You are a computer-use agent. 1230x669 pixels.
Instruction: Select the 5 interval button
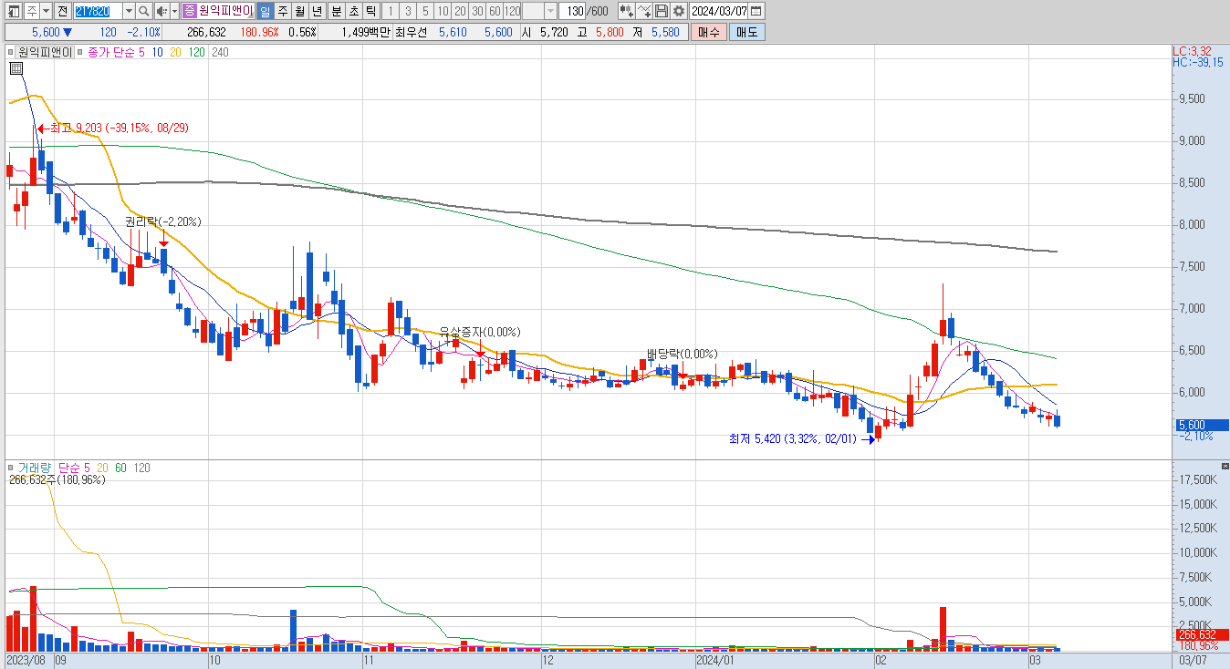425,11
